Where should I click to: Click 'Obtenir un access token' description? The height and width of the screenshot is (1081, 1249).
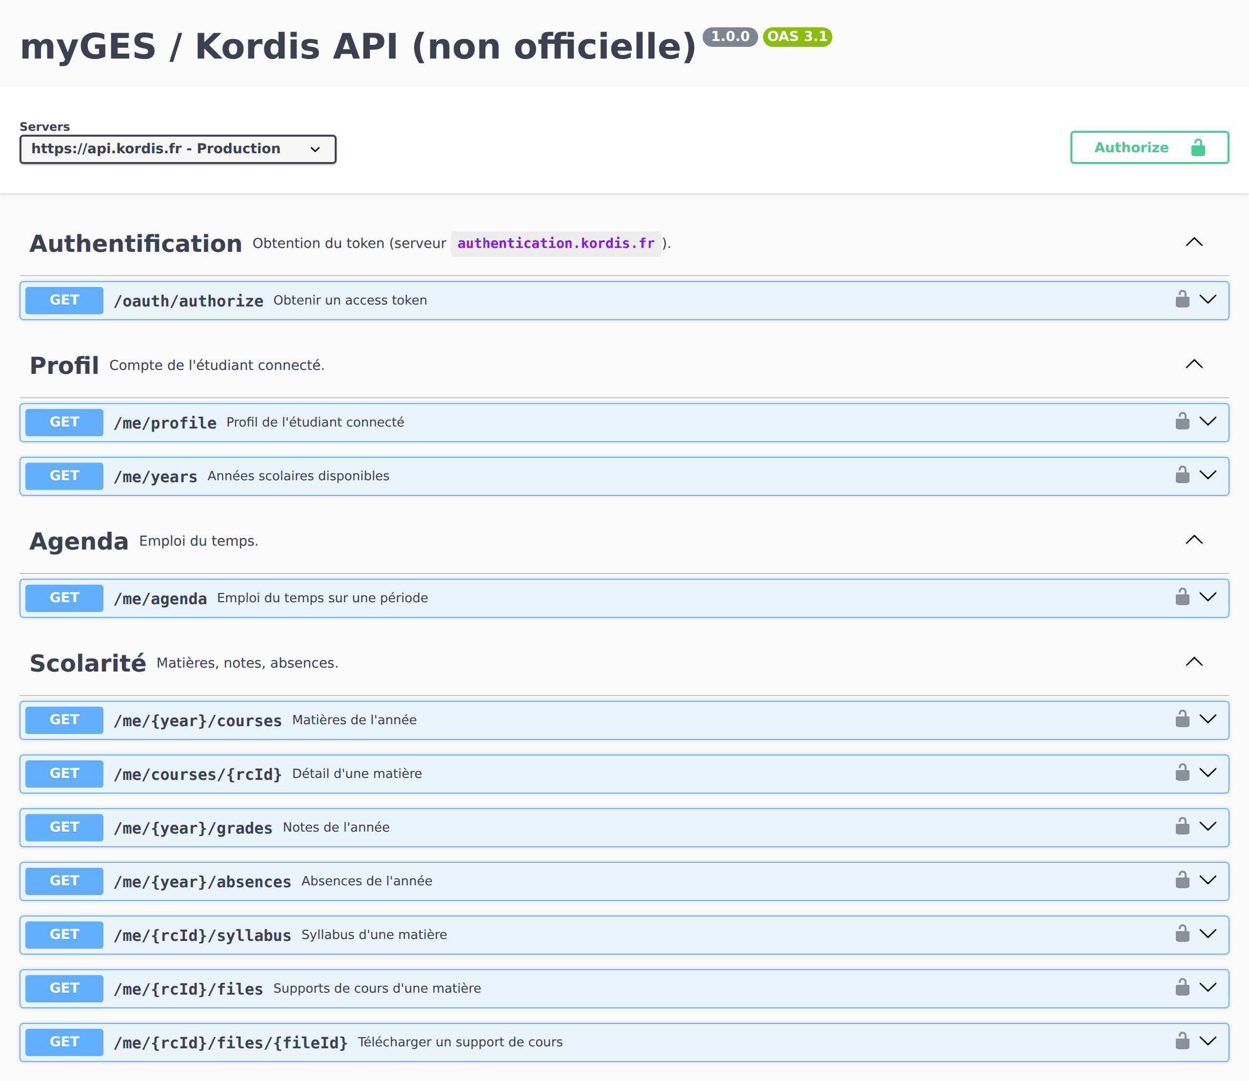(350, 301)
